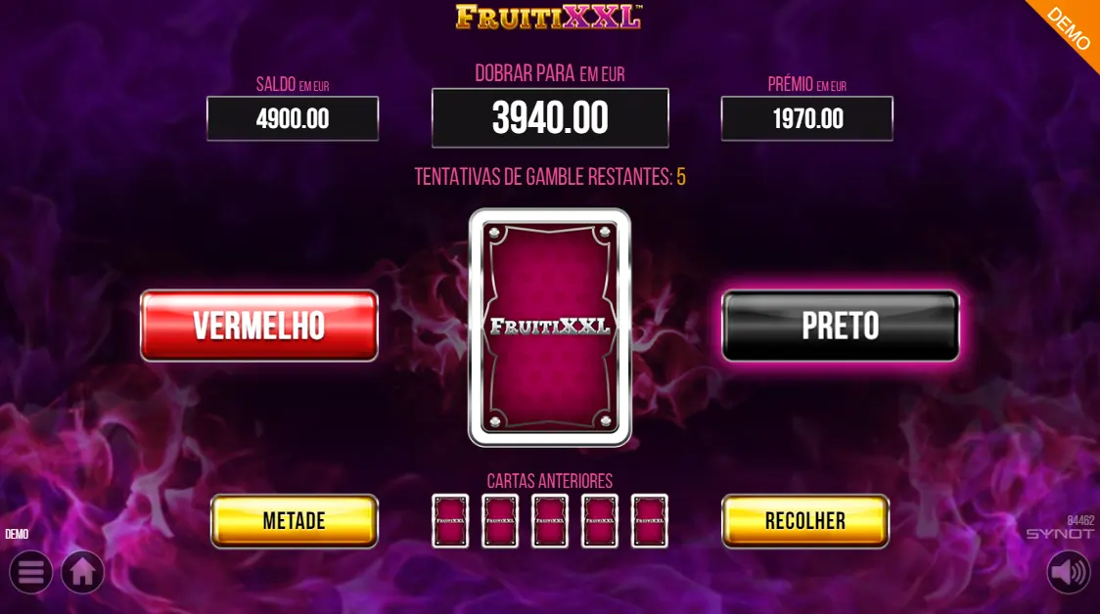Go to the home icon
Screen dimensions: 1100x614
82,572
